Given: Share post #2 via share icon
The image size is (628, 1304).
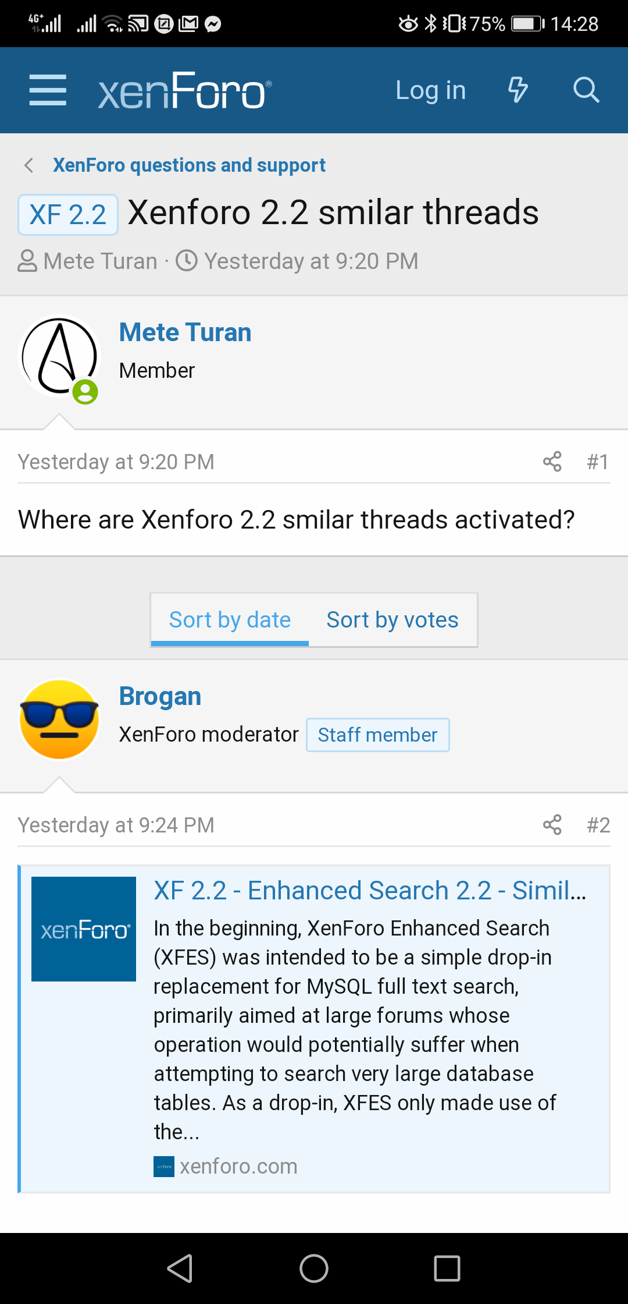Looking at the screenshot, I should (552, 825).
